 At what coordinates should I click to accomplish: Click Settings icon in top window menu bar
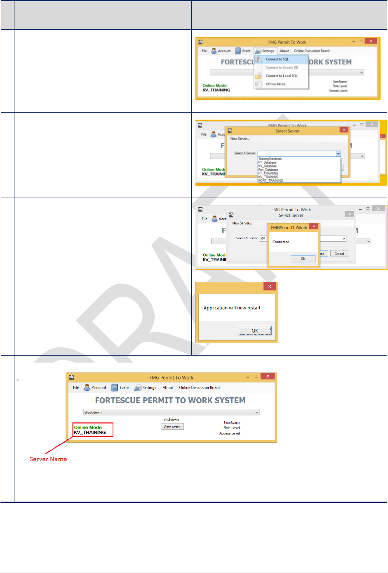coord(258,51)
